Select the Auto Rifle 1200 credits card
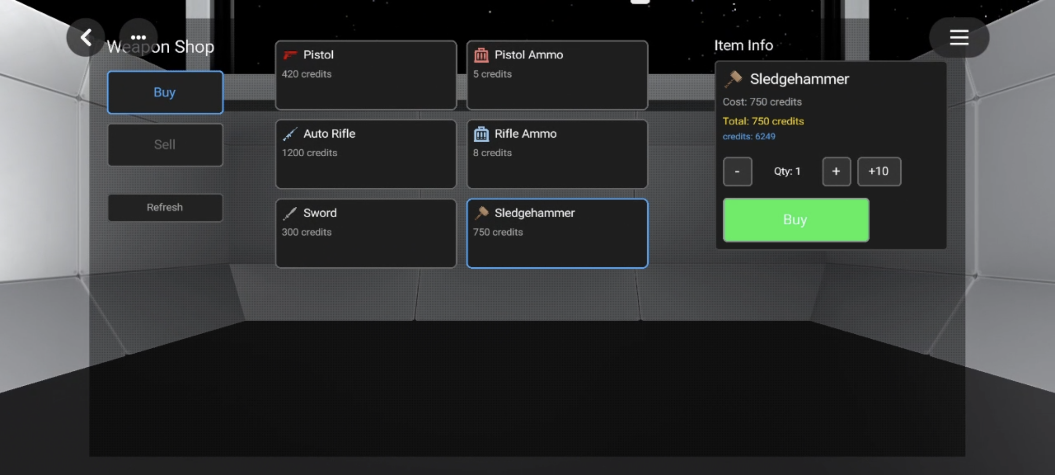Image resolution: width=1055 pixels, height=475 pixels. (366, 154)
